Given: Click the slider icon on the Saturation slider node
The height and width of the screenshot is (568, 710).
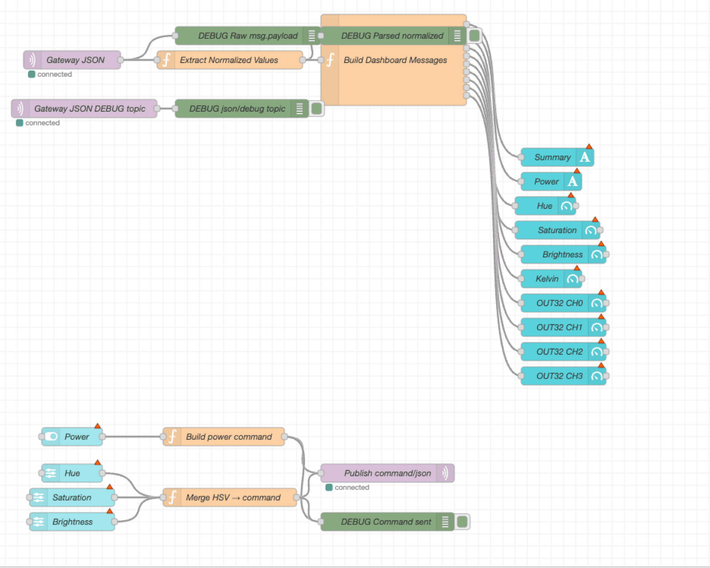Looking at the screenshot, I should (x=39, y=497).
